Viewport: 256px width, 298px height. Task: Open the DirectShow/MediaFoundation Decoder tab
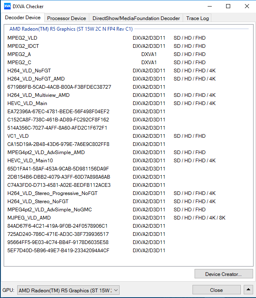click(x=136, y=18)
